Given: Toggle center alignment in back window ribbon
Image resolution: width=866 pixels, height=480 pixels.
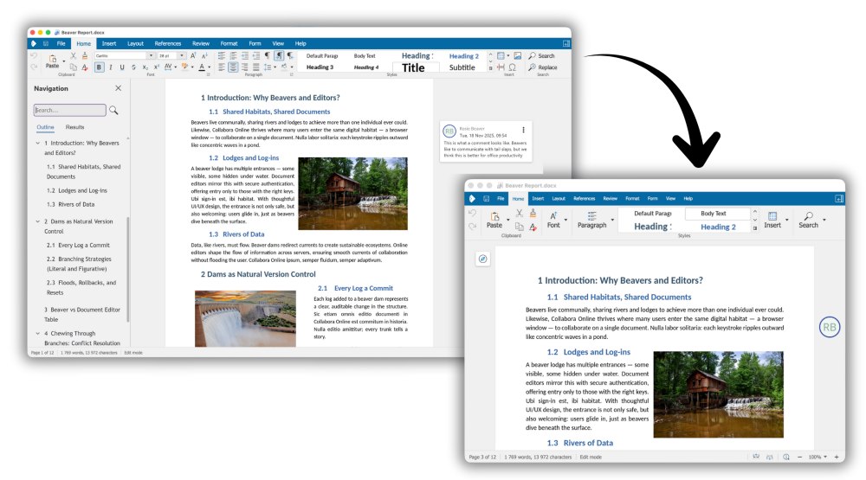Looking at the screenshot, I should click(233, 67).
